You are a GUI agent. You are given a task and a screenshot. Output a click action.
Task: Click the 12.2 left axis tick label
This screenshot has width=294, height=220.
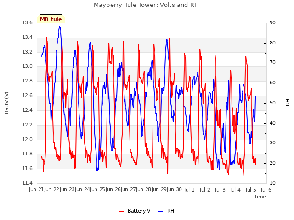click(28, 125)
